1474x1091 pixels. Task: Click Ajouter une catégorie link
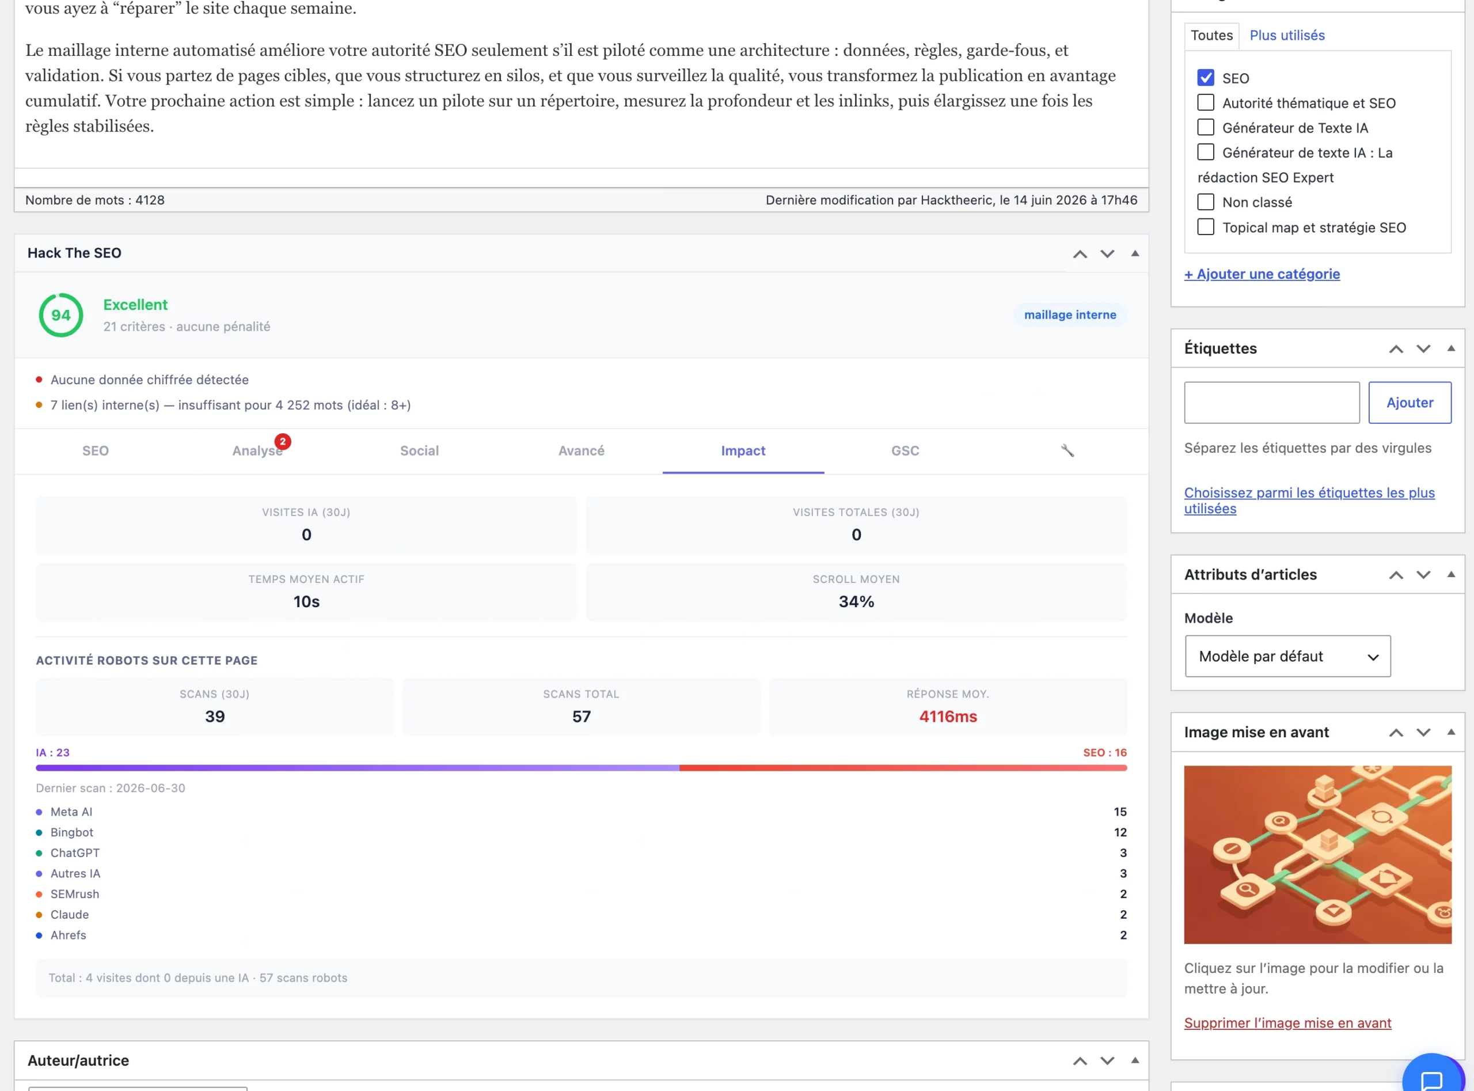1262,274
